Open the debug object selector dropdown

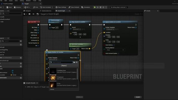(119, 7)
